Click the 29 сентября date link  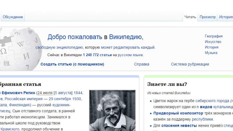point(60,99)
